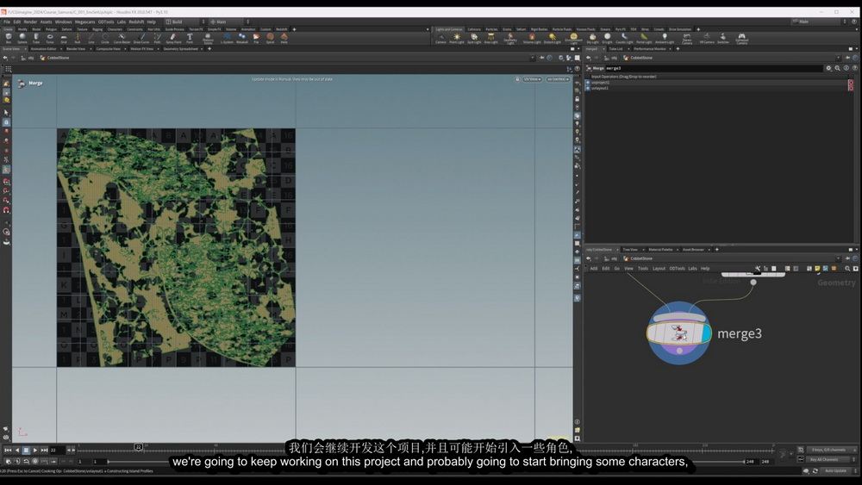Open the top-right Main take dropdown
The height and width of the screenshot is (485, 862).
(x=820, y=22)
